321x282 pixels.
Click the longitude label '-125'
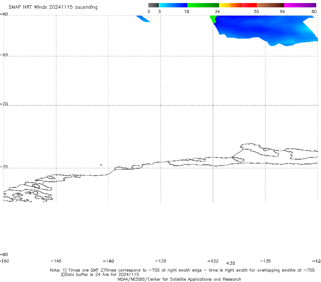point(265,261)
